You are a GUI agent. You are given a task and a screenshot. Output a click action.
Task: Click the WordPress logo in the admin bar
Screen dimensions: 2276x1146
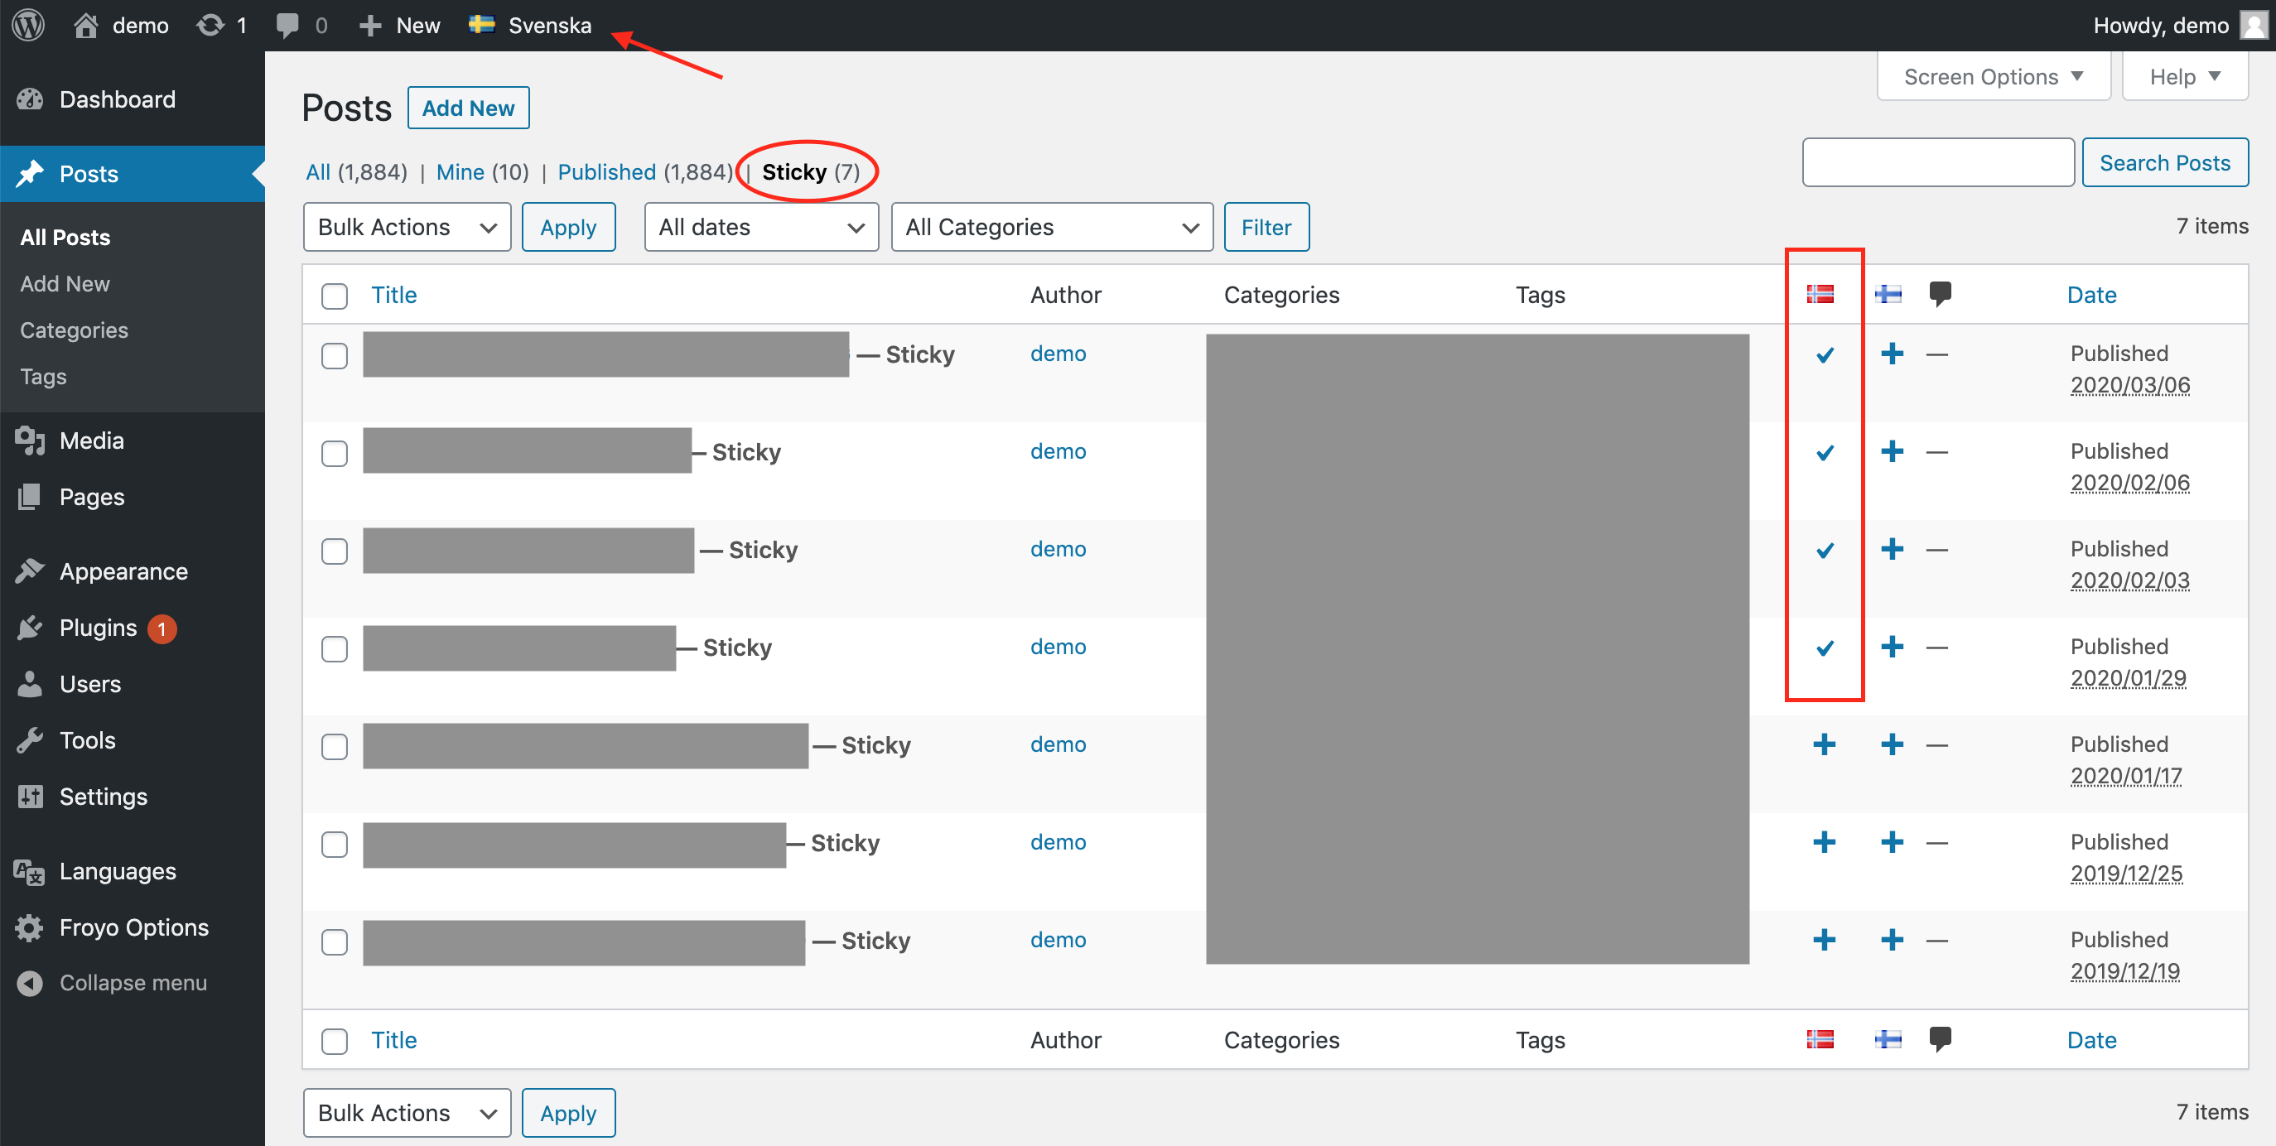27,25
